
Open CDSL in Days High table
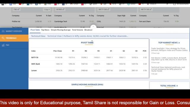(x=99, y=21)
